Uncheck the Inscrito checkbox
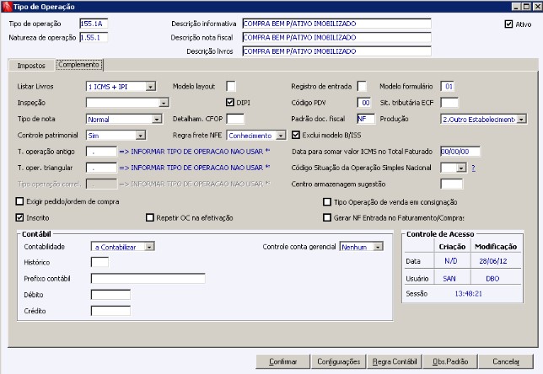 [x=19, y=217]
